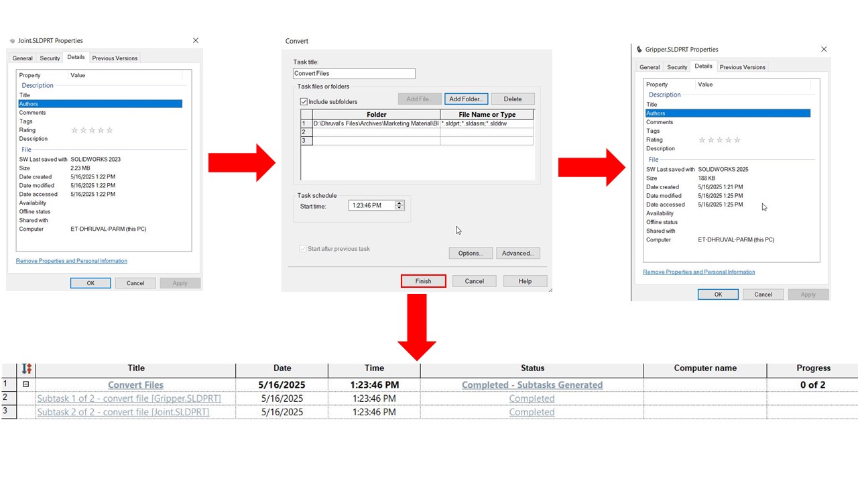The image size is (858, 483).
Task: Click the Finish button in Convert dialog
Action: point(423,281)
